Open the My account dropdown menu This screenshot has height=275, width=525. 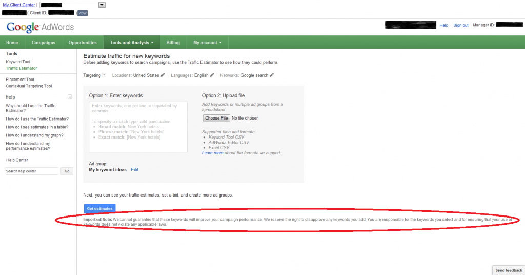pyautogui.click(x=207, y=43)
